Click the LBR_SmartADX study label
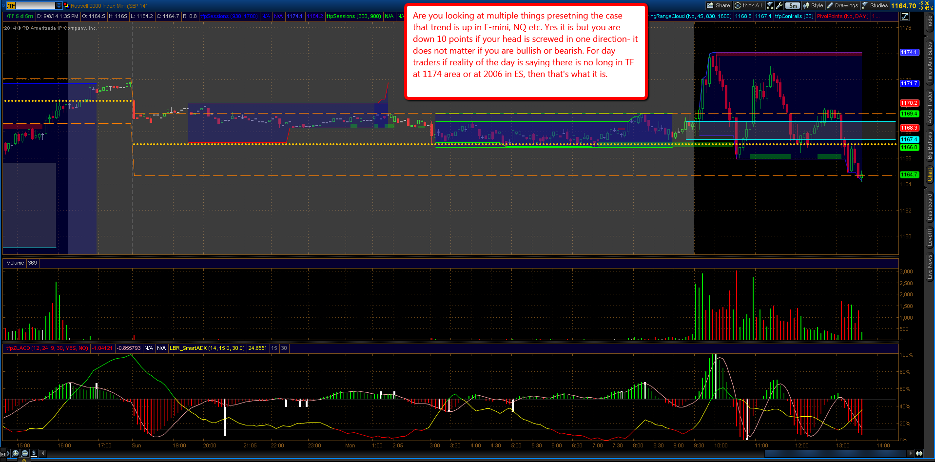 (x=207, y=348)
